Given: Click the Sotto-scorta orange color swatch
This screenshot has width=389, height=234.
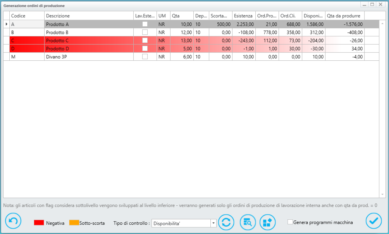Looking at the screenshot, I should point(74,222).
